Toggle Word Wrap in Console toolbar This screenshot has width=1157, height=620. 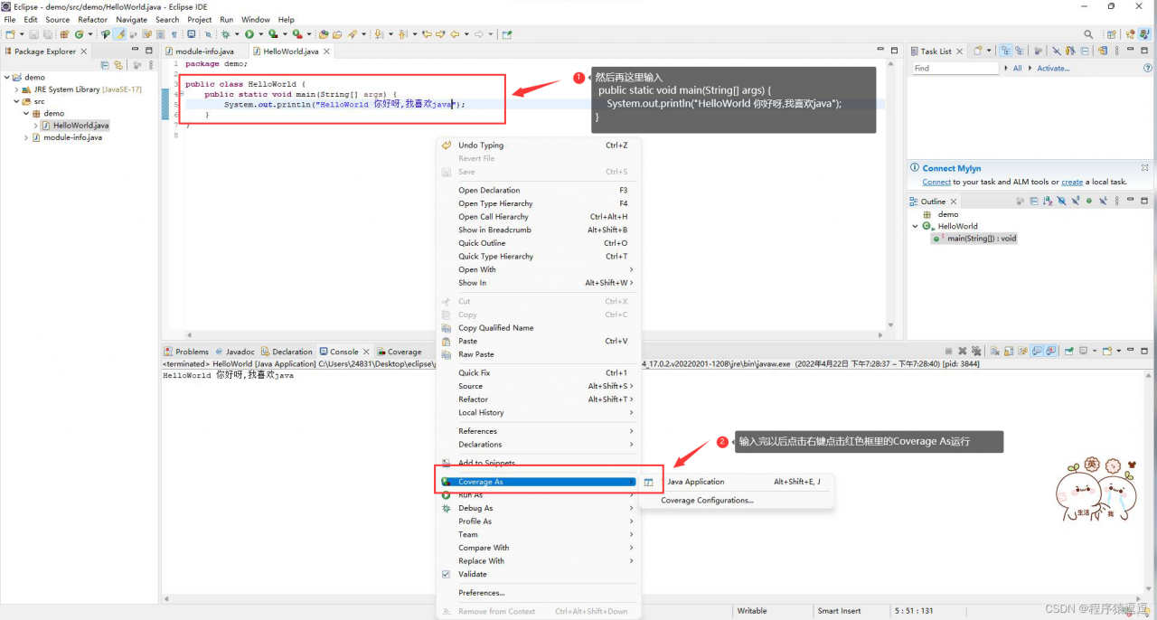(x=1022, y=351)
